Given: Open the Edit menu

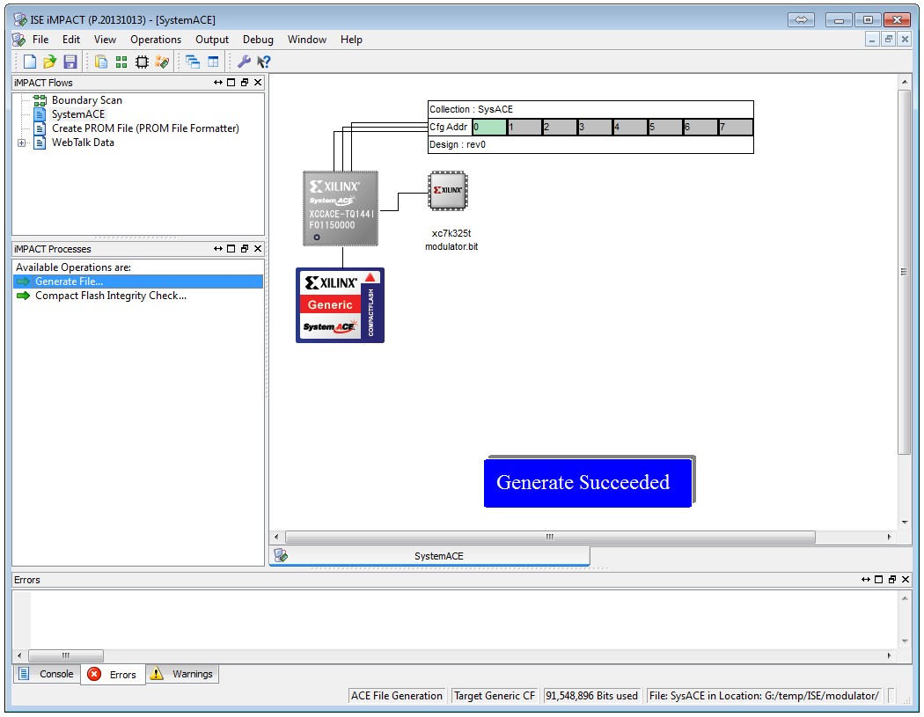Looking at the screenshot, I should [71, 40].
